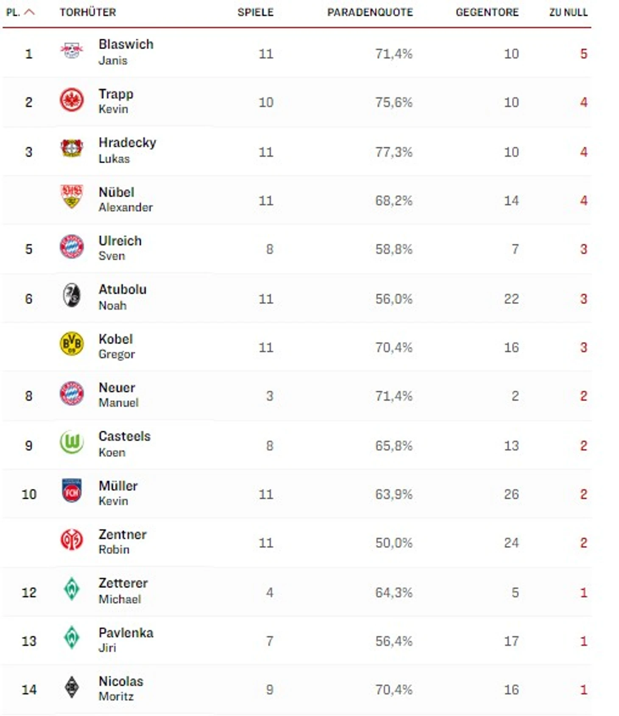619x716 pixels.
Task: Sort table by Gegentore column
Action: (487, 12)
